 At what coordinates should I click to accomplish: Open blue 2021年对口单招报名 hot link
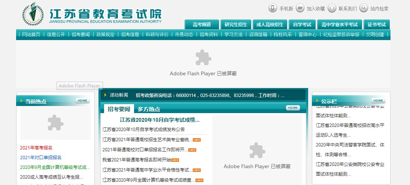click(x=41, y=158)
